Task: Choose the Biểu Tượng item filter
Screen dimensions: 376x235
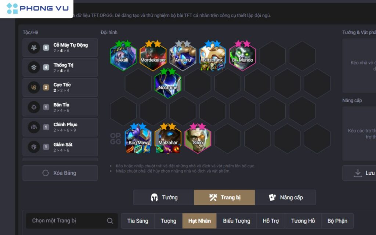Action: pos(236,221)
